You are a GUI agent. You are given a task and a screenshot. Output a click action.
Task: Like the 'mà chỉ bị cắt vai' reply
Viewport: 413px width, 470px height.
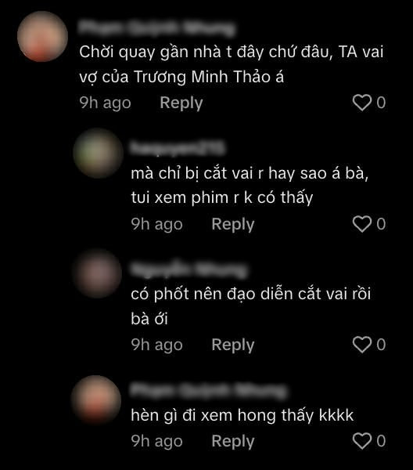362,224
